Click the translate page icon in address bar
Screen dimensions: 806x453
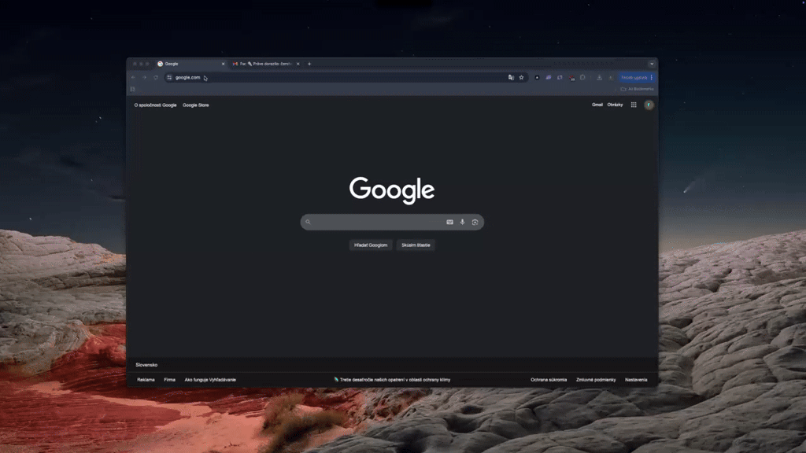(511, 78)
